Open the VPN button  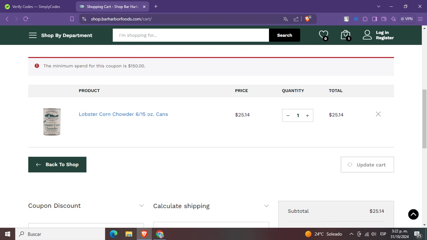tap(407, 19)
